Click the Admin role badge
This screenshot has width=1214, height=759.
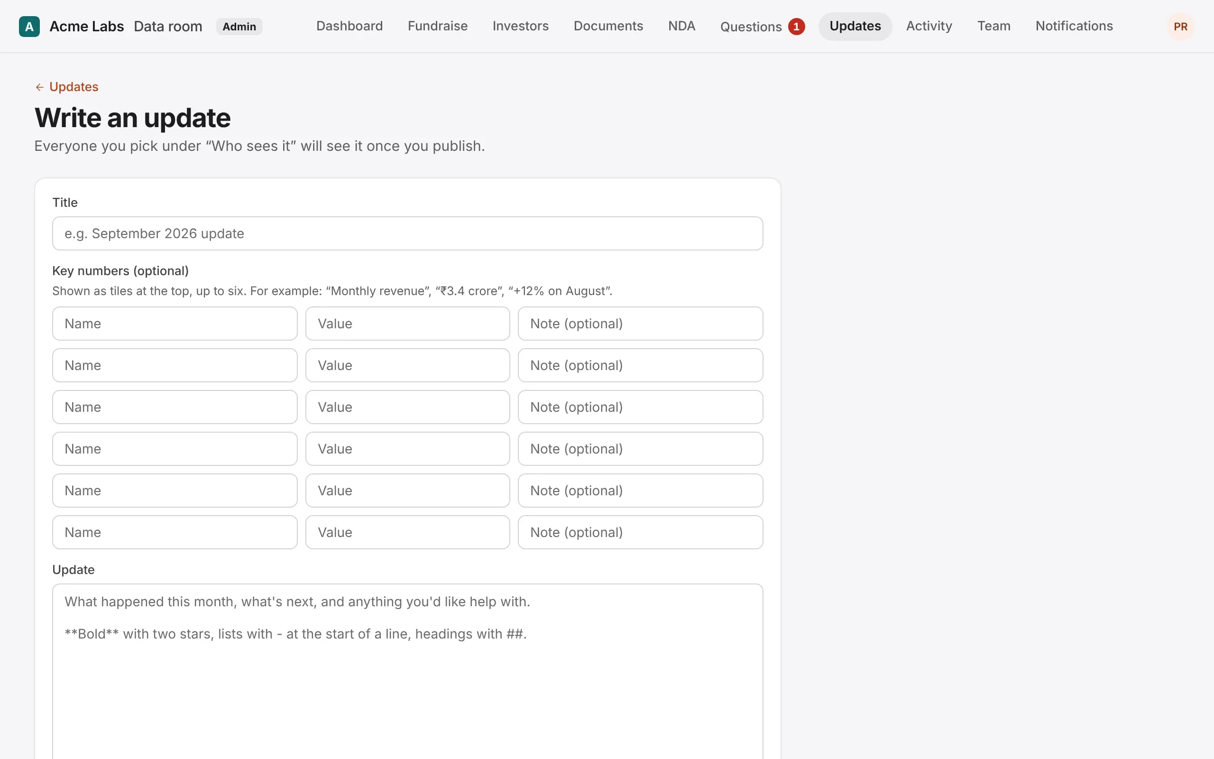(239, 27)
